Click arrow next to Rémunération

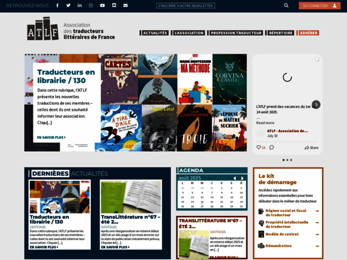317,246
